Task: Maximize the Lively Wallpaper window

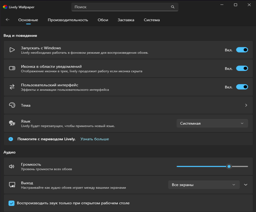Action: point(236,5)
